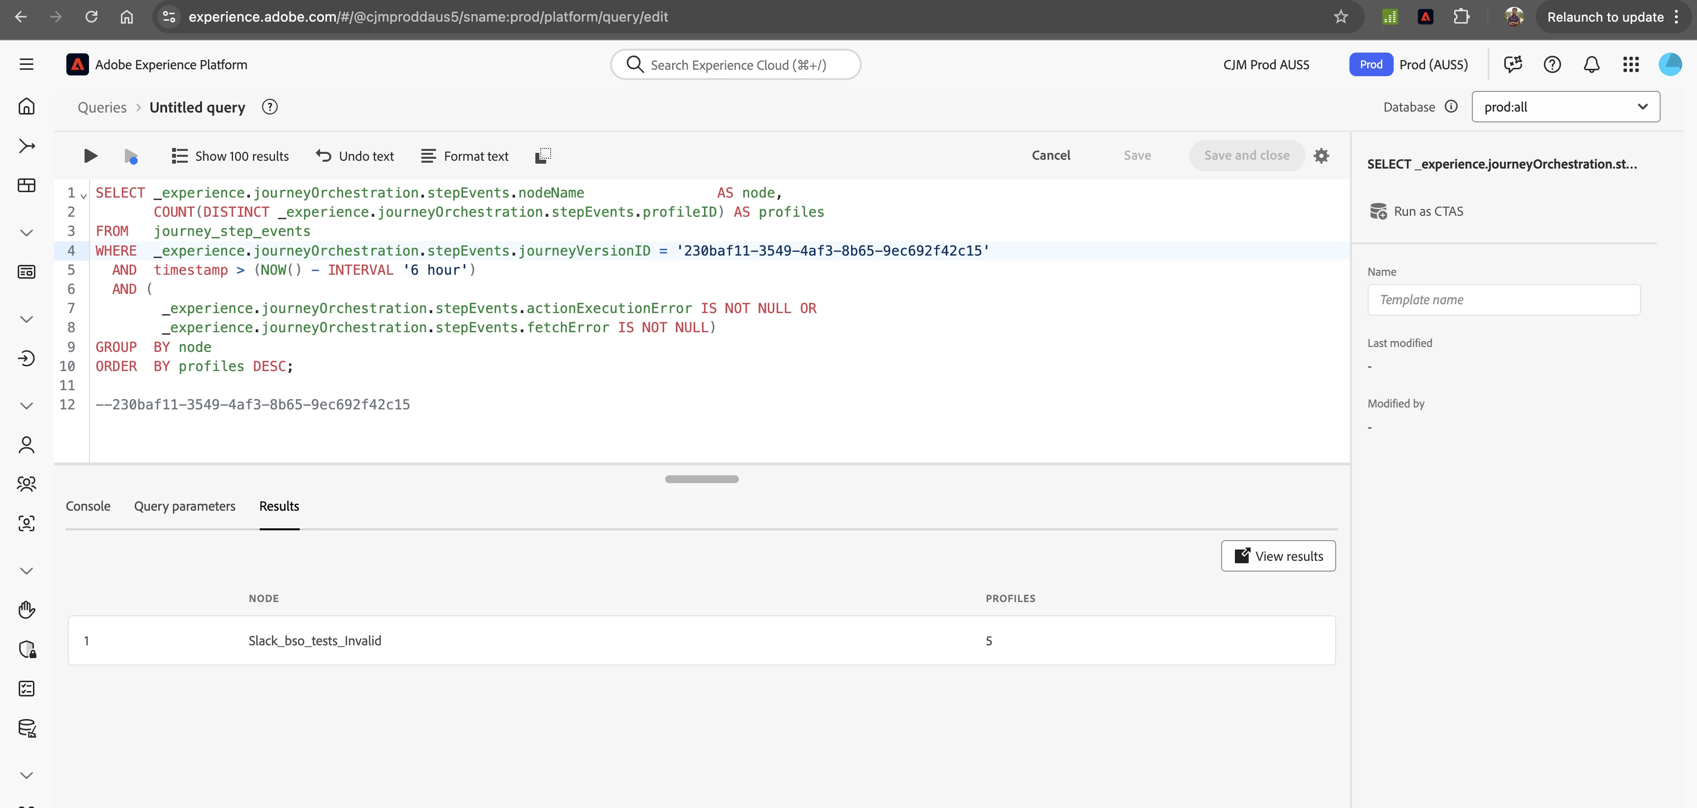Switch to Query parameters tab
Image resolution: width=1697 pixels, height=808 pixels.
pos(184,506)
